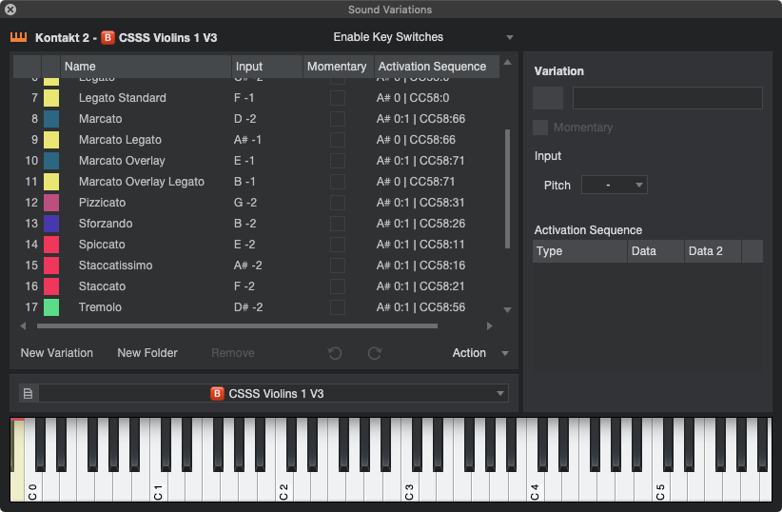Select the Marcato Overlay Legato row name
This screenshot has width=782, height=512.
pyautogui.click(x=142, y=182)
